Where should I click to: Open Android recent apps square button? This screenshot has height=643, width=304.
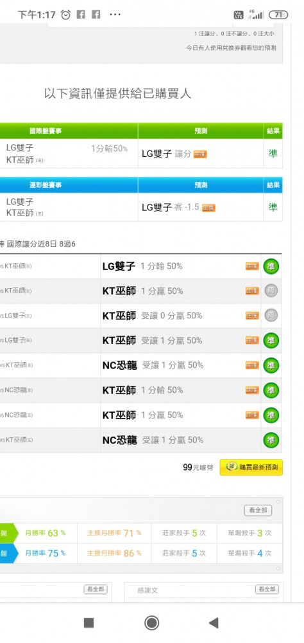(89, 623)
